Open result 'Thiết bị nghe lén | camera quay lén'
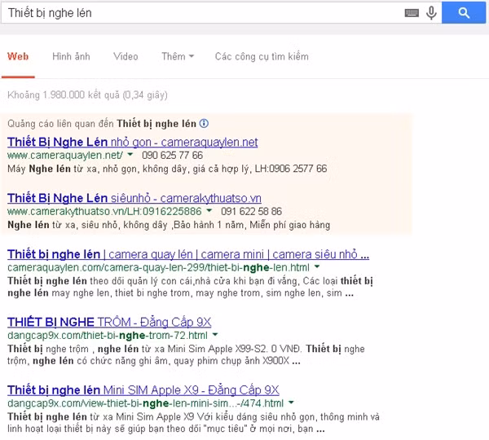Viewport: 489px width, 440px height. click(x=188, y=254)
